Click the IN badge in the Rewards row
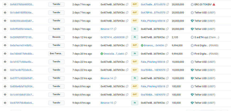 [135, 37]
